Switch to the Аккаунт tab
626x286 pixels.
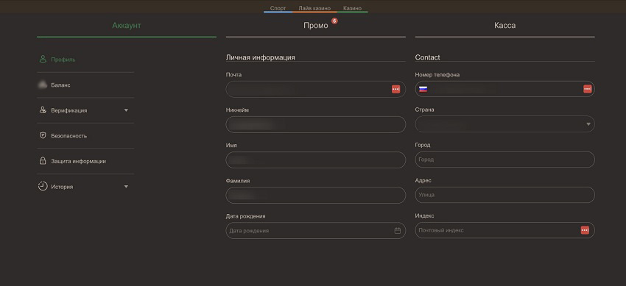(127, 26)
